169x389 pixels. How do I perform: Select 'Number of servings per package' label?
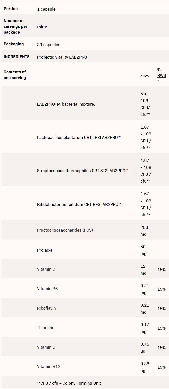pos(15,26)
